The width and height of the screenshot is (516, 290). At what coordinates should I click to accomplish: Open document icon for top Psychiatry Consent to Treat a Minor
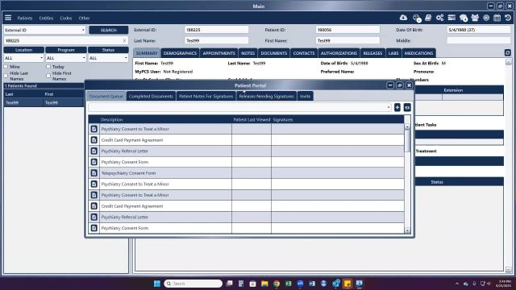(94, 129)
